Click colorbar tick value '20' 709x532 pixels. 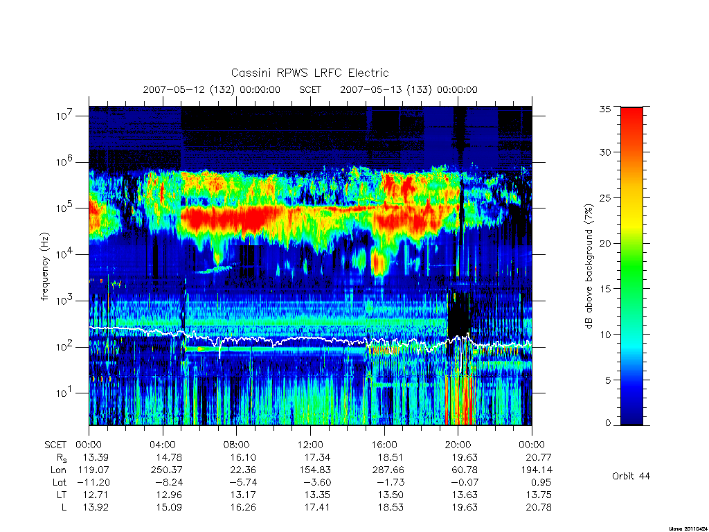[605, 243]
